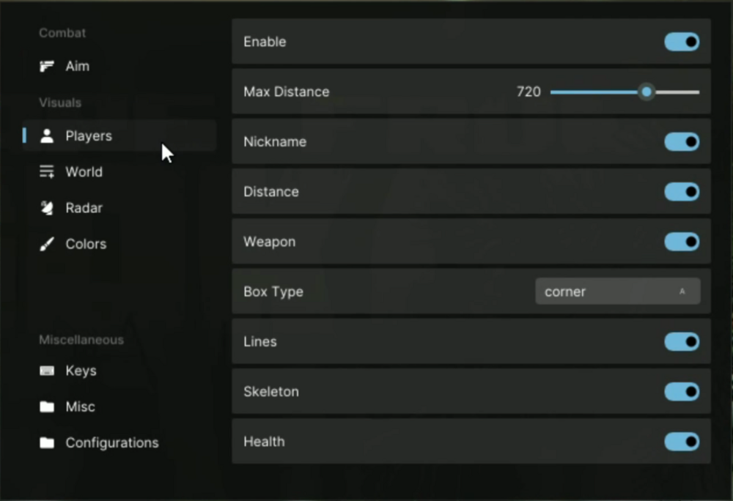
Task: Click the person icon beside Players
Action: coord(47,136)
